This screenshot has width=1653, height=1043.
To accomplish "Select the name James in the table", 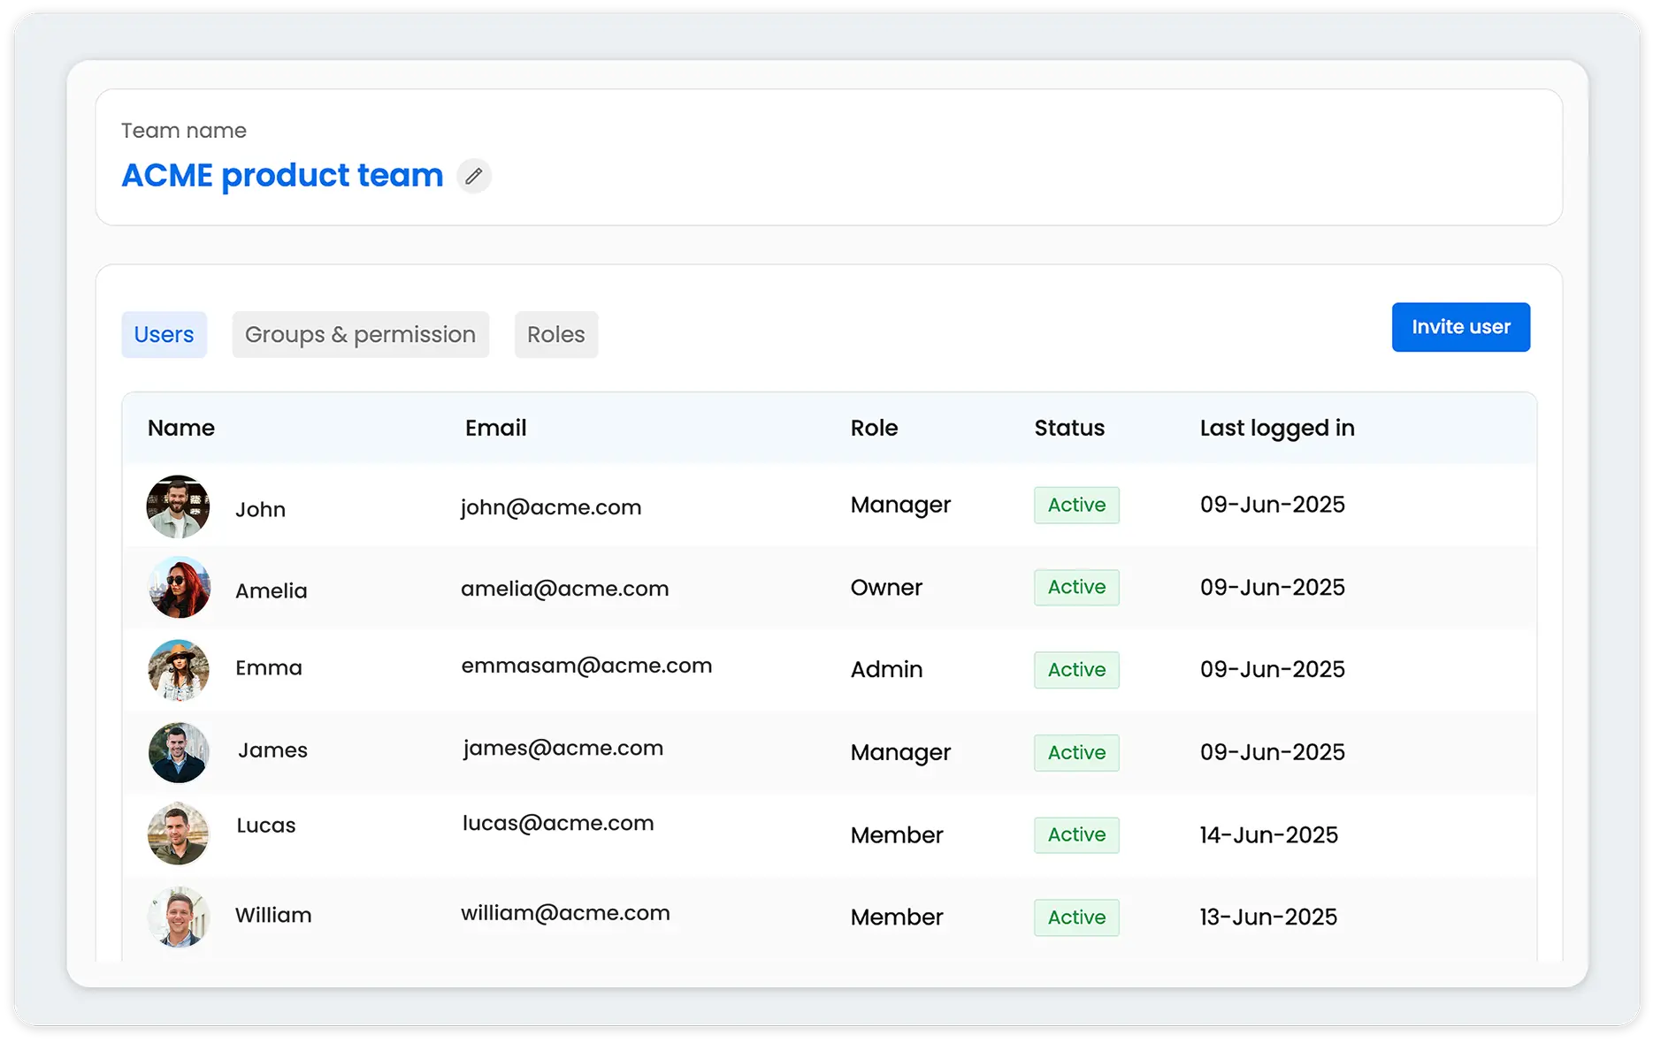I will (x=272, y=750).
